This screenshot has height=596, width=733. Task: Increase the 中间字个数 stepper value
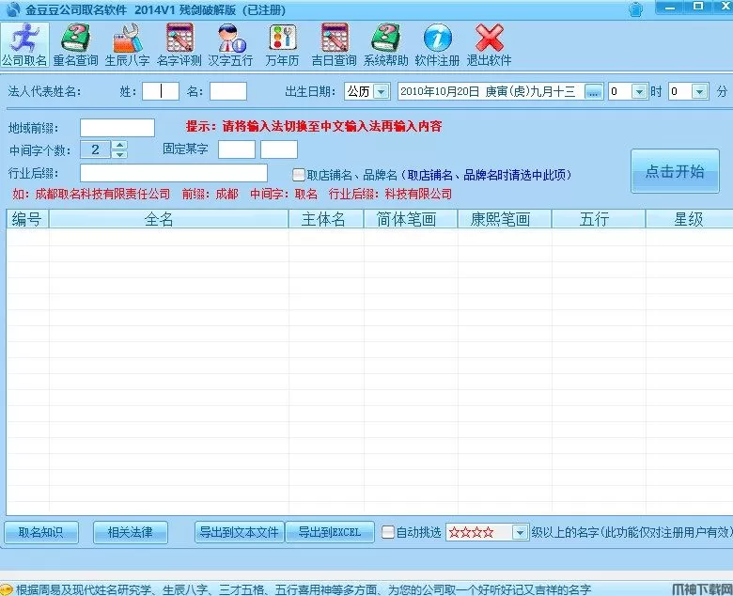click(118, 145)
